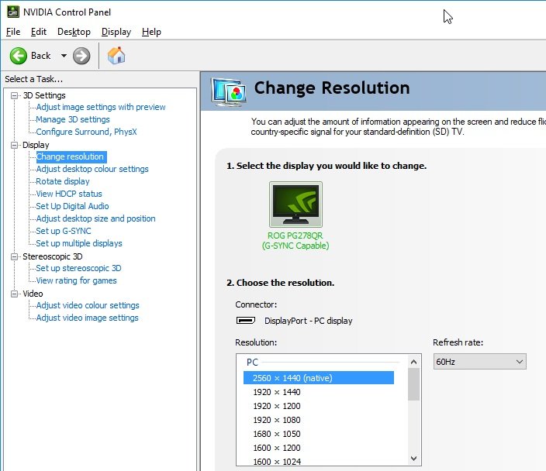Click the grey Forward arrow icon
The image size is (546, 471).
[x=81, y=56]
